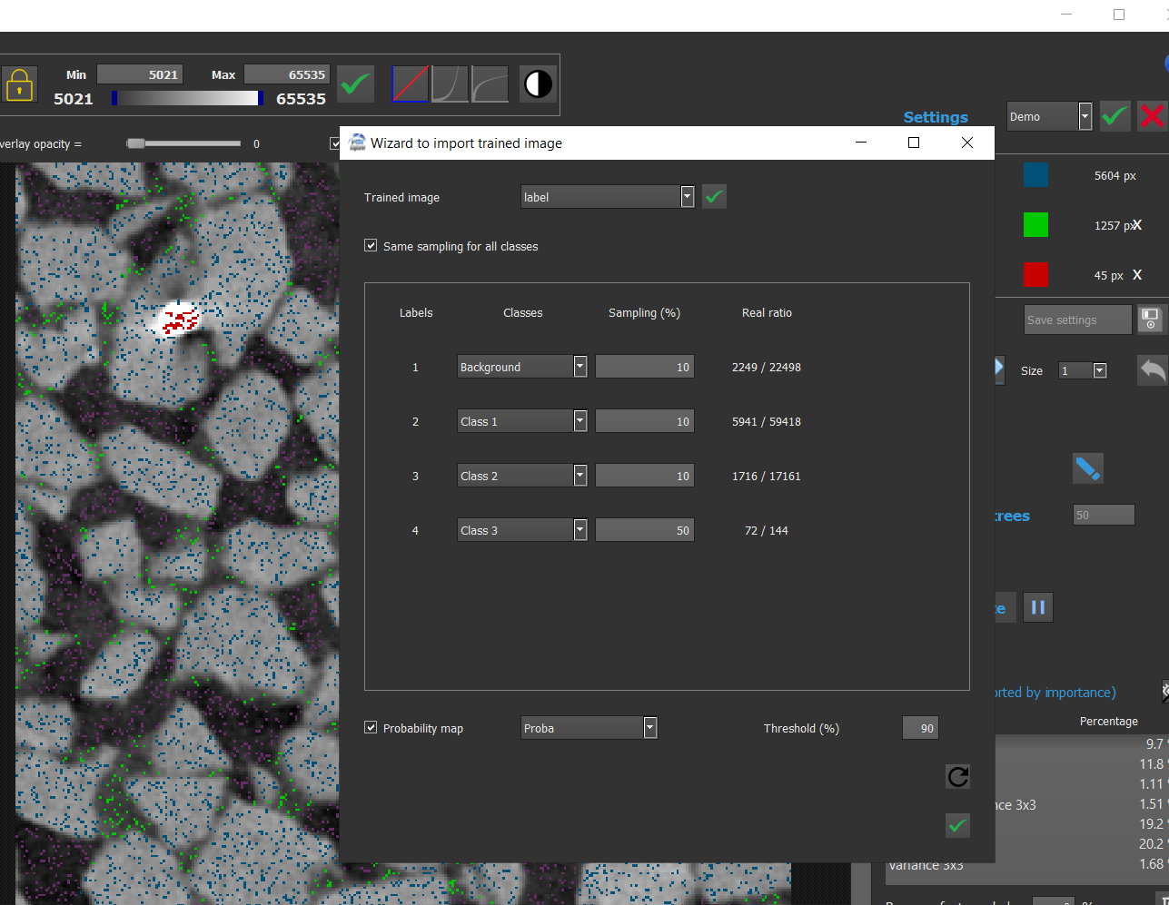Screen dimensions: 1169x905
Task: Toggle the checkbox beside the overlay opacity slider
Action: tap(335, 143)
